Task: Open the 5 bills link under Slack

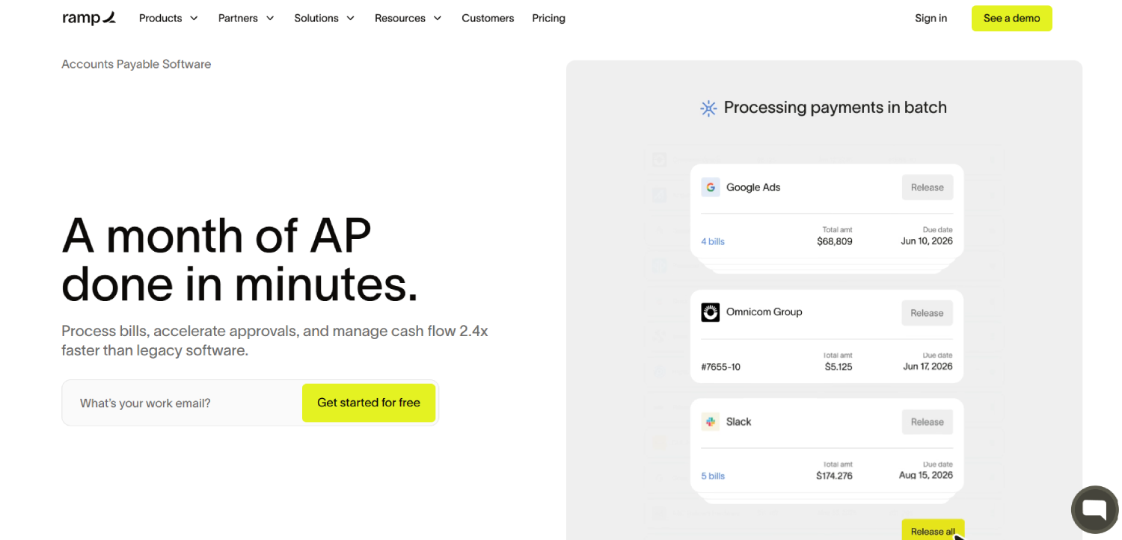Action: pyautogui.click(x=713, y=476)
